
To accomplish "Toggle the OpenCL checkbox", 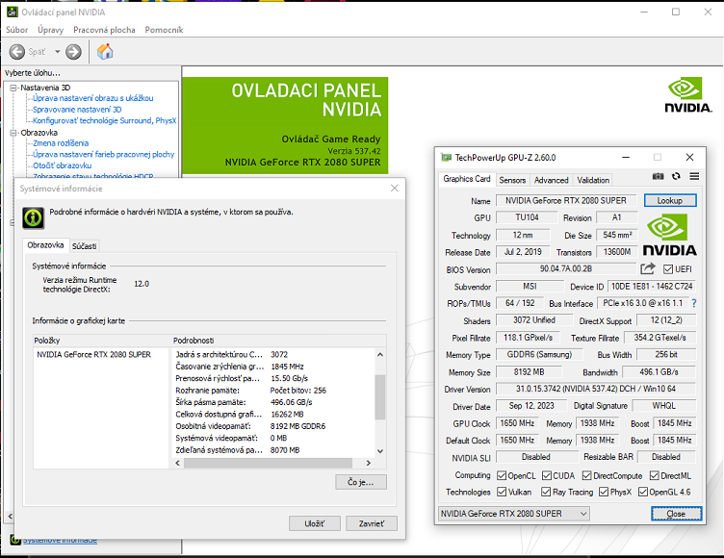I will click(x=501, y=475).
